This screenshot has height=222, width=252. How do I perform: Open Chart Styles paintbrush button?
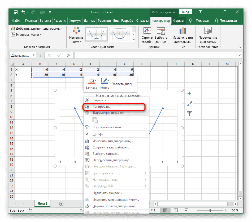tap(189, 103)
